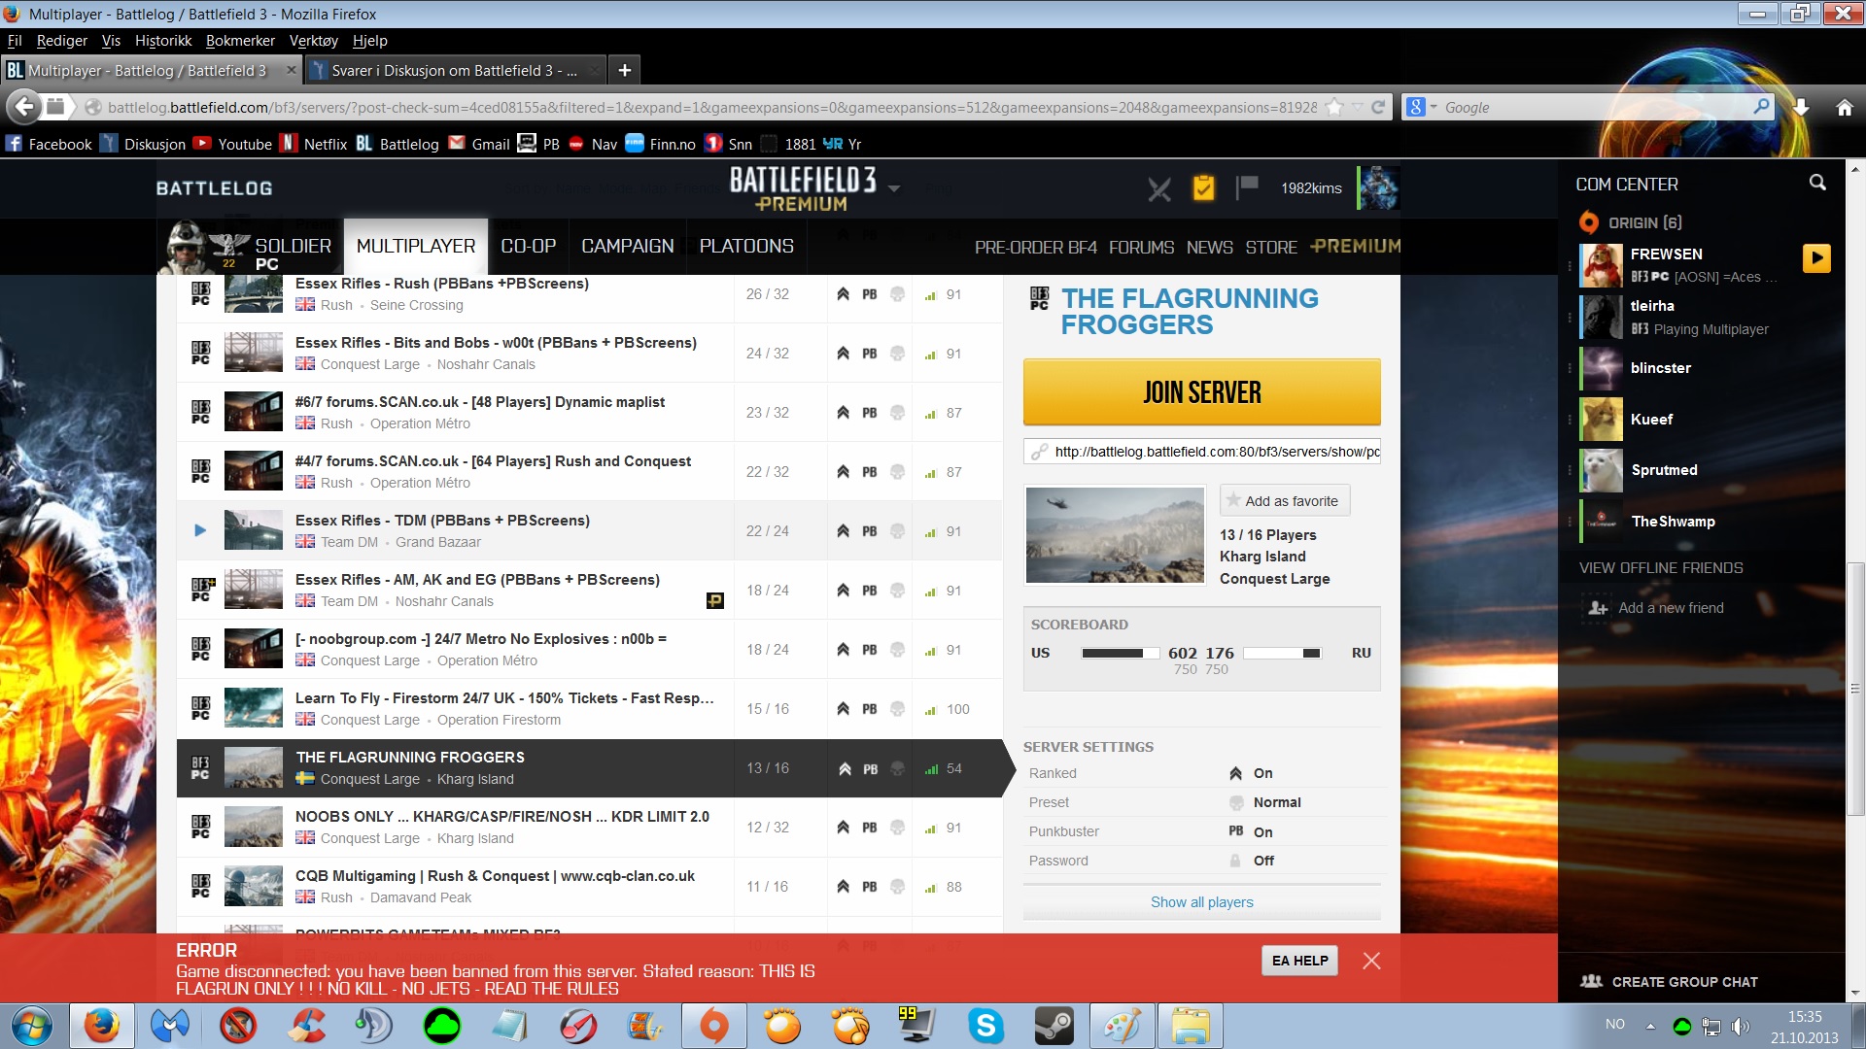
Task: Search friends in the Com Center
Action: [1817, 183]
